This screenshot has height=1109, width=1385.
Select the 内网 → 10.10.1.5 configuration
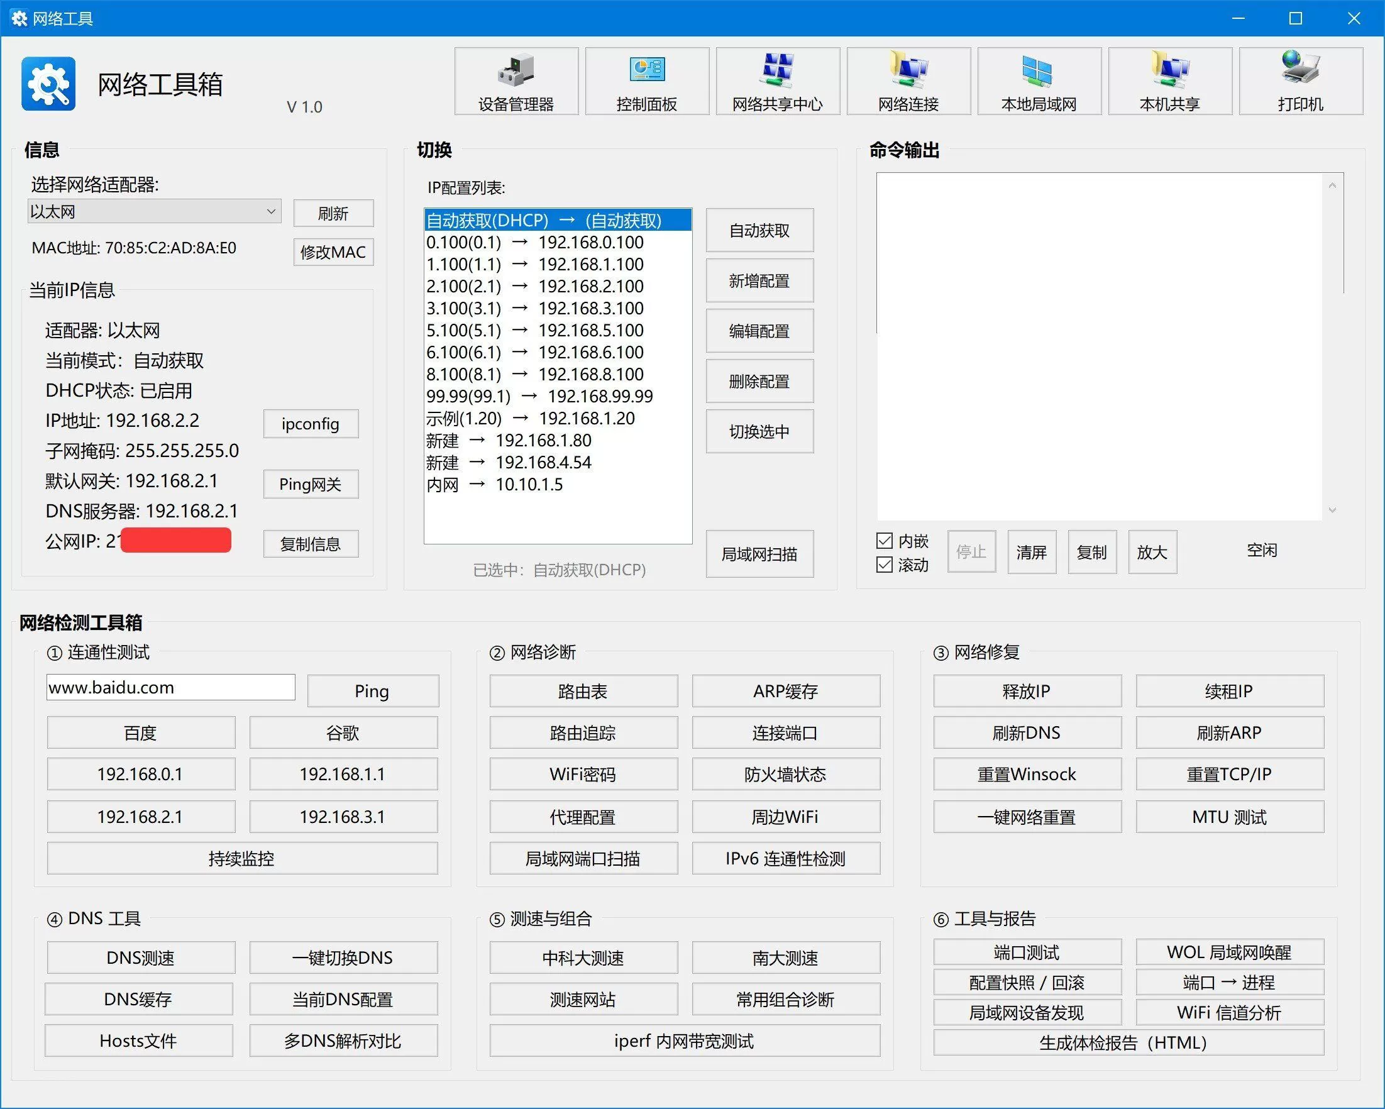(558, 485)
